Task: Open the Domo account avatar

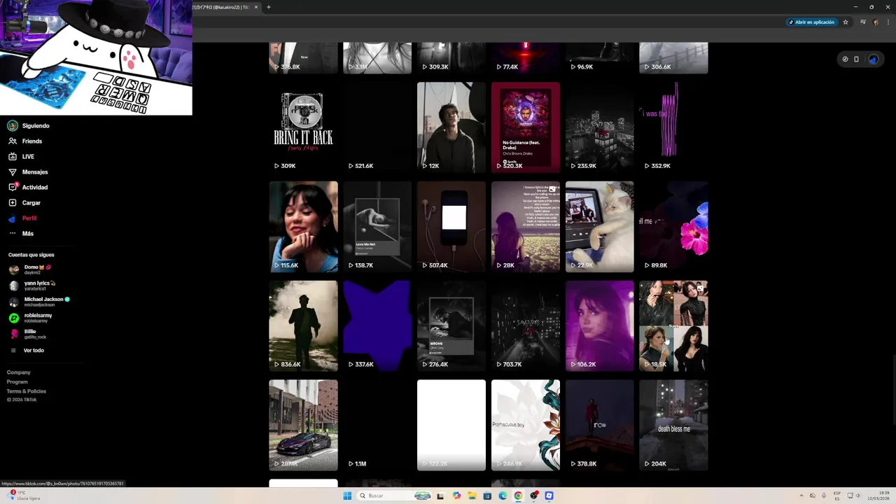Action: click(14, 269)
